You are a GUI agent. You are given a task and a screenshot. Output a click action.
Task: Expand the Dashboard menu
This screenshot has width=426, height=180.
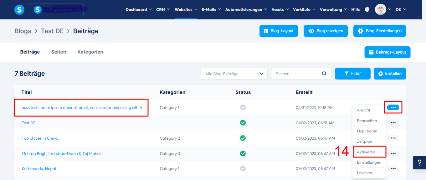(138, 10)
